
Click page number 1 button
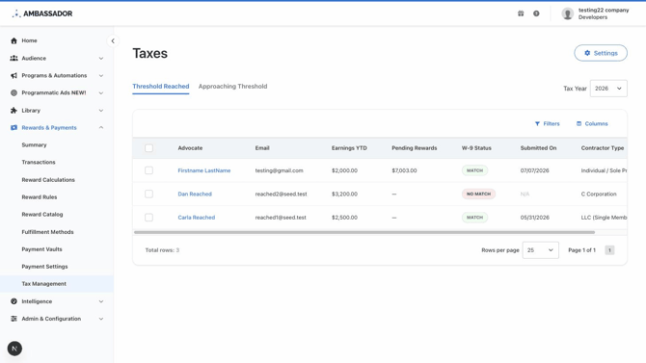pyautogui.click(x=609, y=250)
